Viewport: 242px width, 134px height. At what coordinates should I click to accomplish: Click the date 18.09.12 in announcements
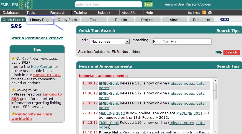(x=90, y=83)
